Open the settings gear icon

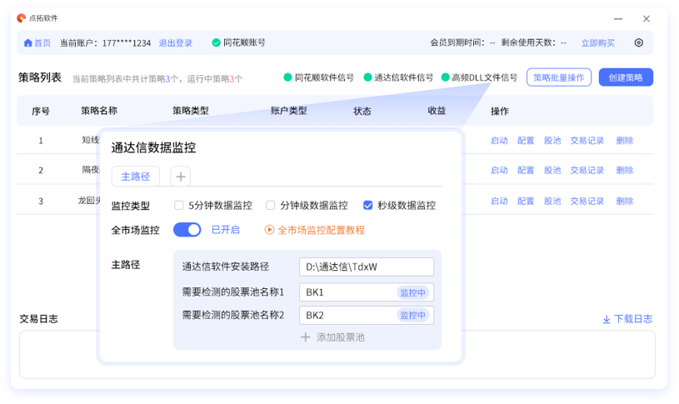point(638,42)
